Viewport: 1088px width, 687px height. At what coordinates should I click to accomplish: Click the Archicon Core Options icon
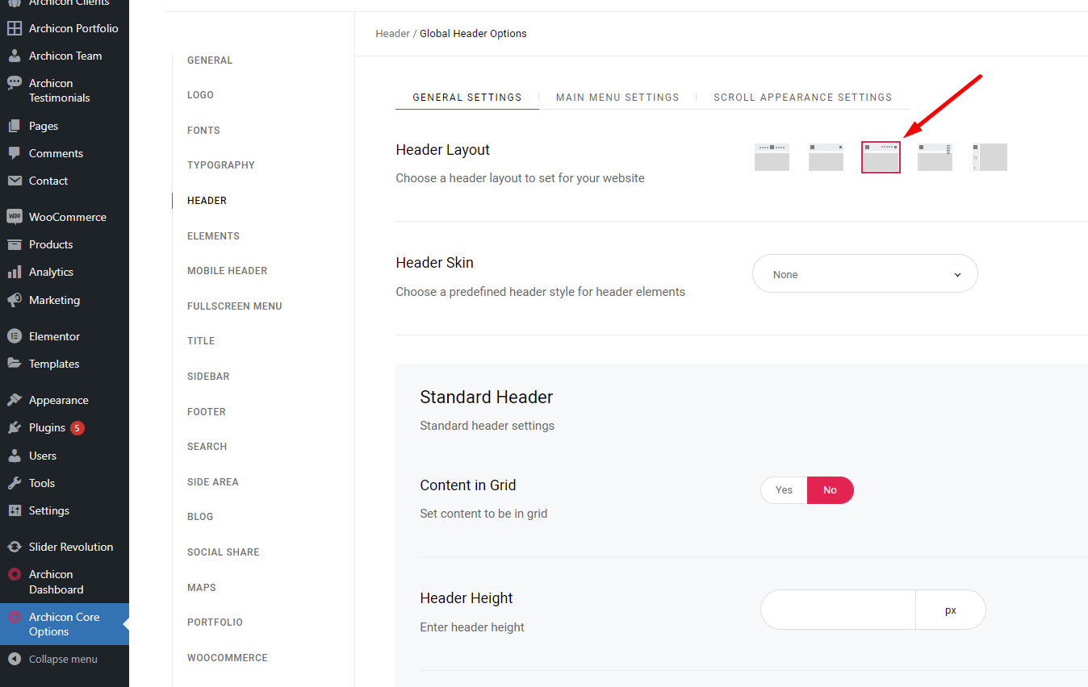pos(14,618)
